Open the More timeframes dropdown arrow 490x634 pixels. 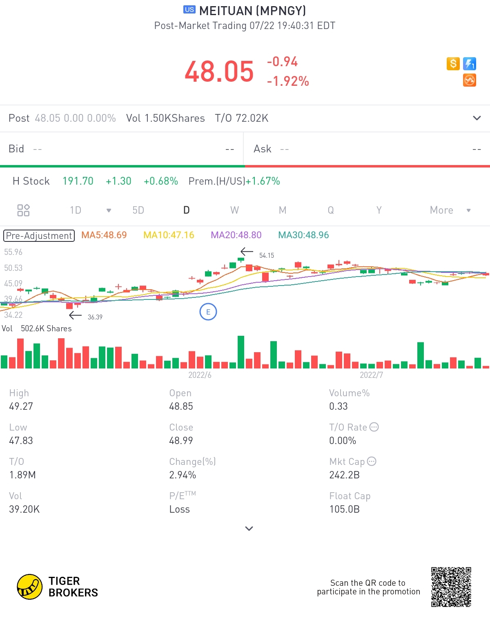[469, 210]
